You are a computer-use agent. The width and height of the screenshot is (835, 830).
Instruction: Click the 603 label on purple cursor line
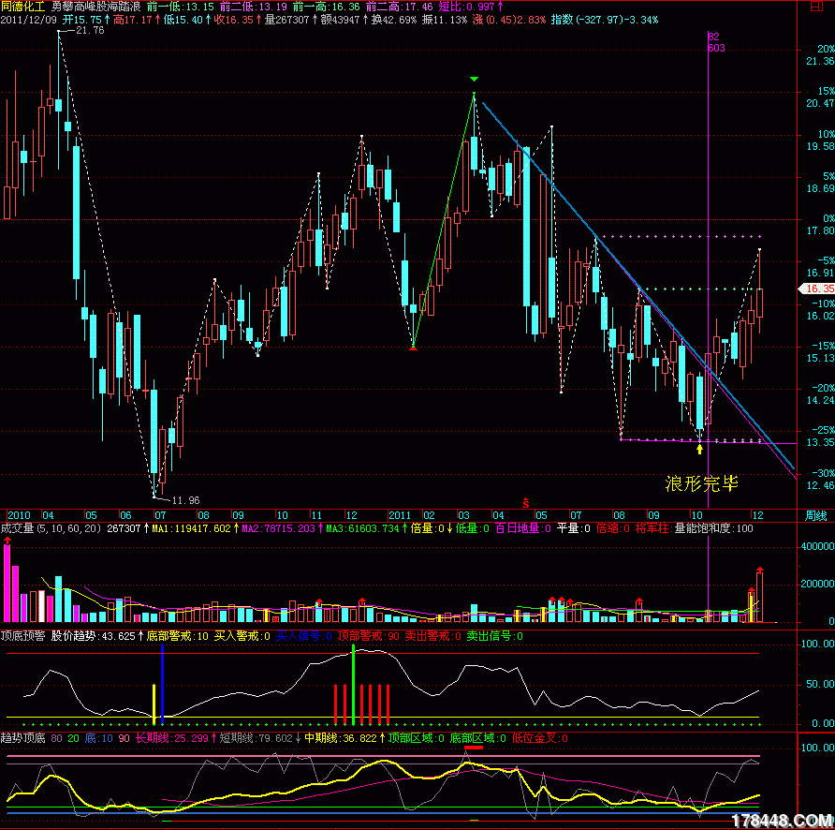coord(716,48)
